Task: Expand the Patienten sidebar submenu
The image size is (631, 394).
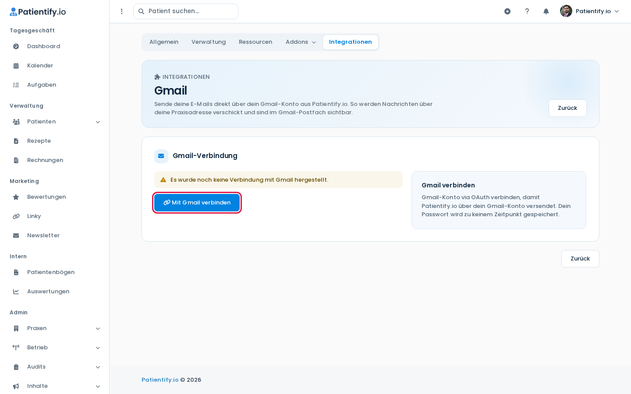Action: coord(98,122)
